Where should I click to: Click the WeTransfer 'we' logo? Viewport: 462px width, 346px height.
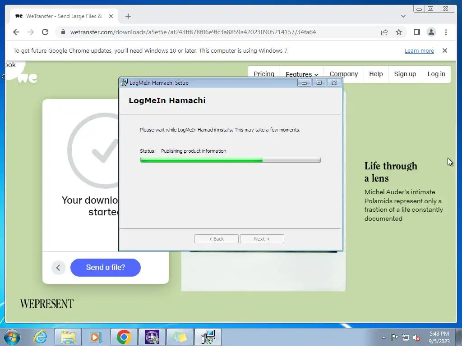click(x=28, y=78)
